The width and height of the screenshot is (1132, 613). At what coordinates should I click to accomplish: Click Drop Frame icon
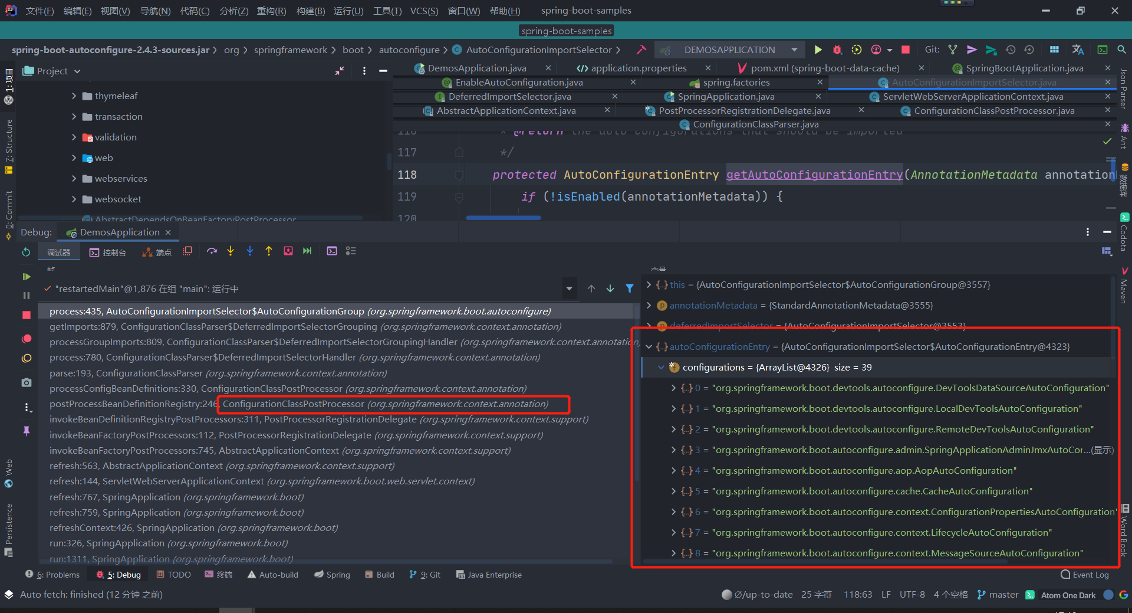pyautogui.click(x=288, y=251)
